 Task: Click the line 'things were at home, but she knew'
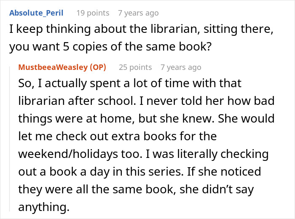click(x=146, y=118)
